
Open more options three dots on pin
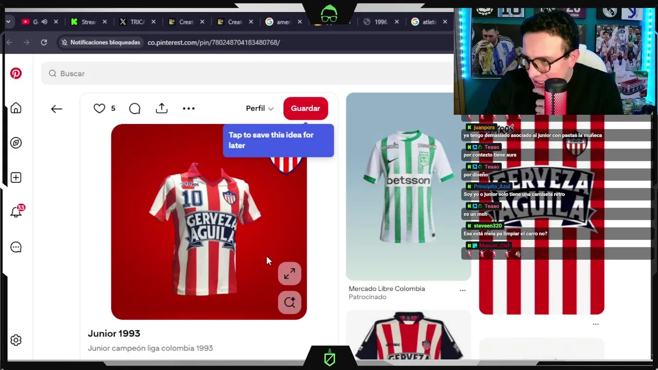189,108
